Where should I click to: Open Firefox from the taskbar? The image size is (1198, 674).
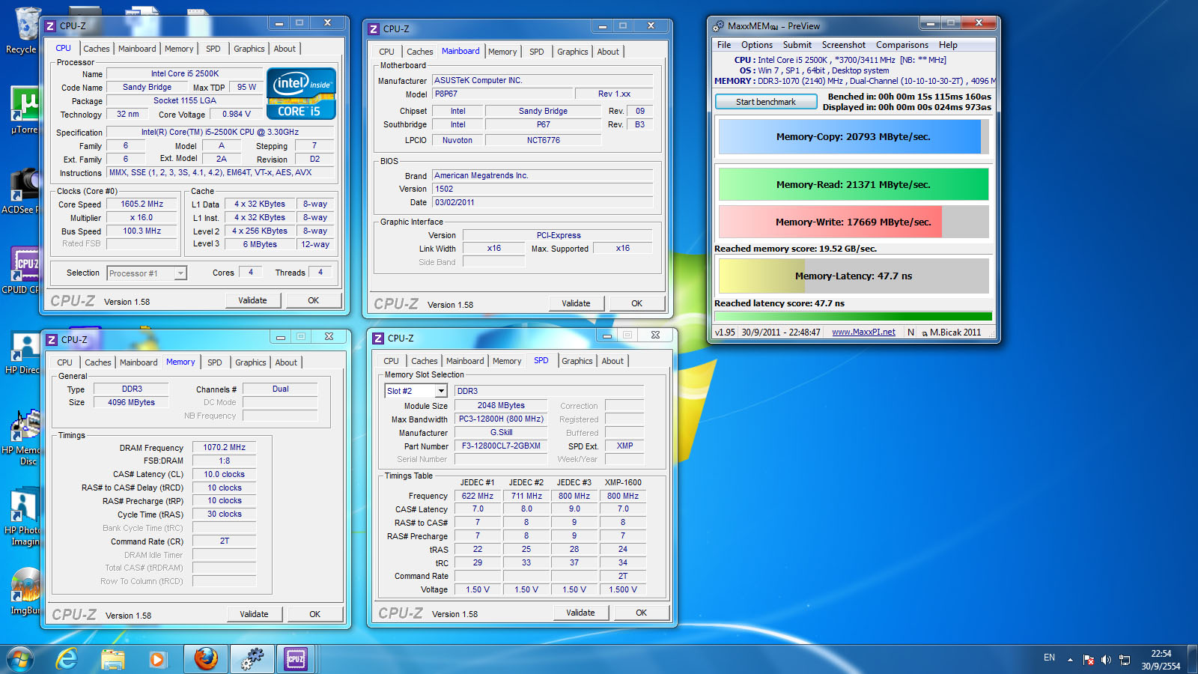point(206,659)
